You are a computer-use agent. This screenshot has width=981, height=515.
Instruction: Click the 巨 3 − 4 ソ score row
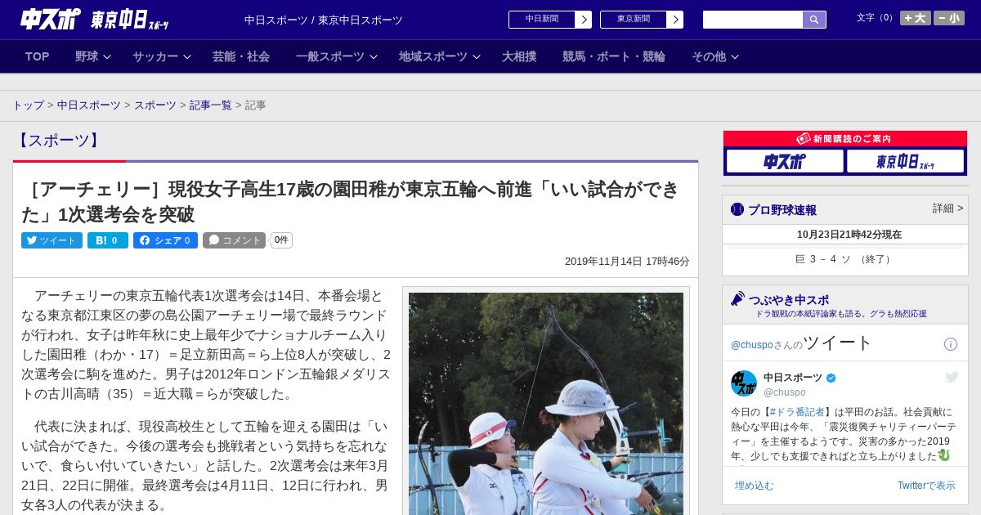[845, 259]
